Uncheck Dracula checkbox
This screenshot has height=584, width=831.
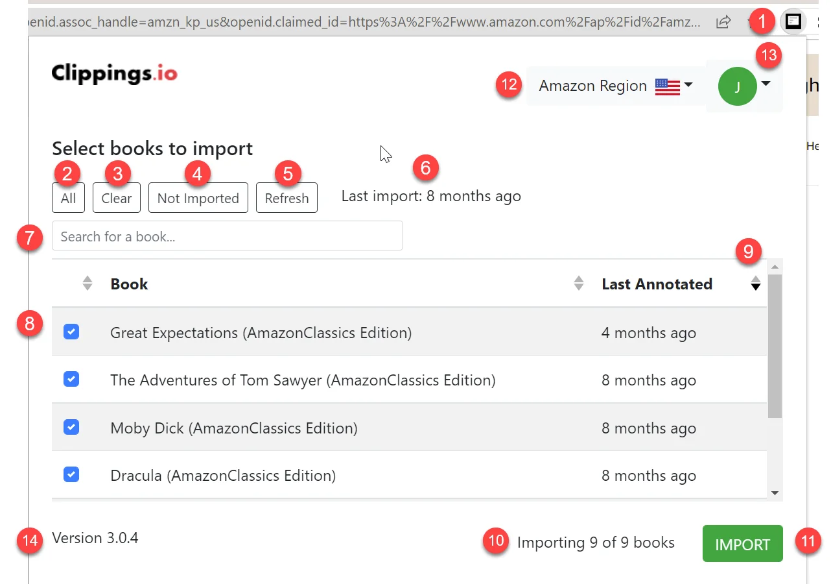tap(71, 475)
